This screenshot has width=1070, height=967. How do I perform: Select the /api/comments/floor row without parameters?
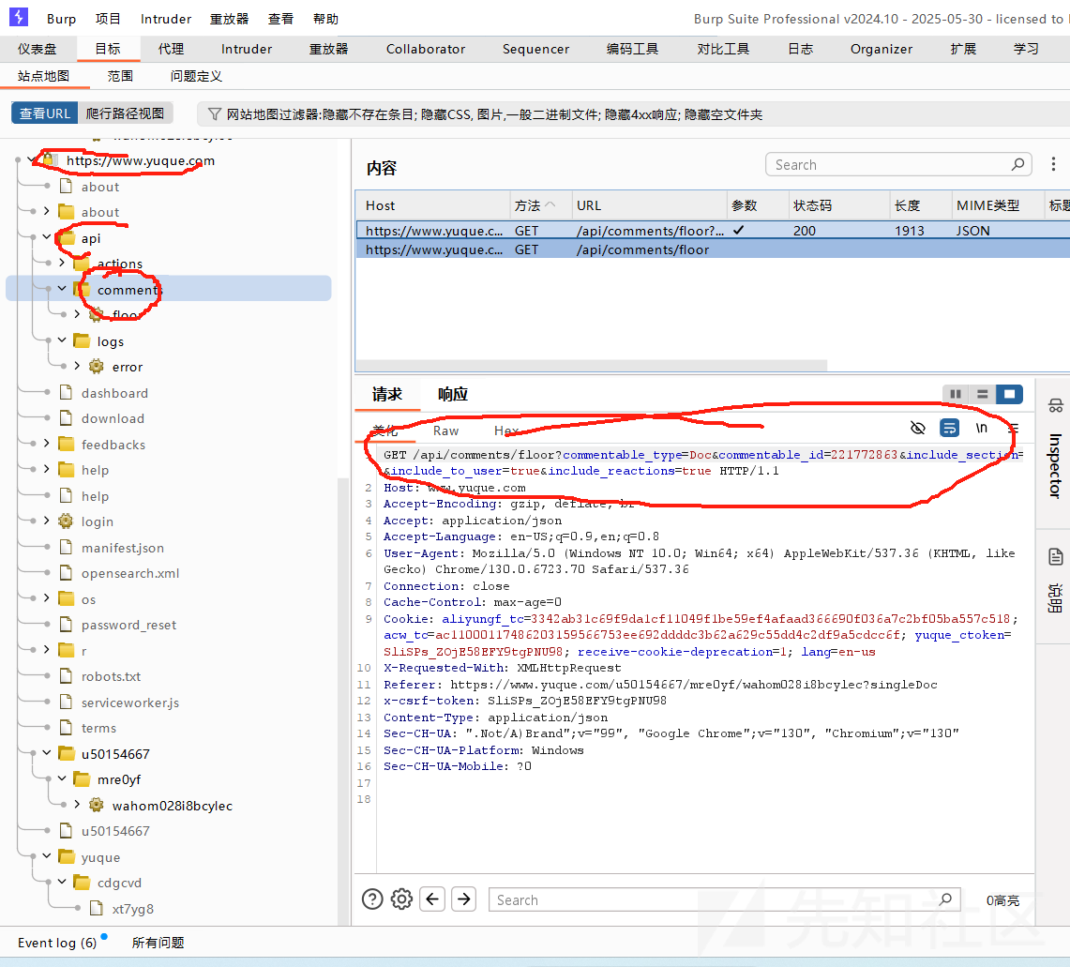pyautogui.click(x=713, y=249)
